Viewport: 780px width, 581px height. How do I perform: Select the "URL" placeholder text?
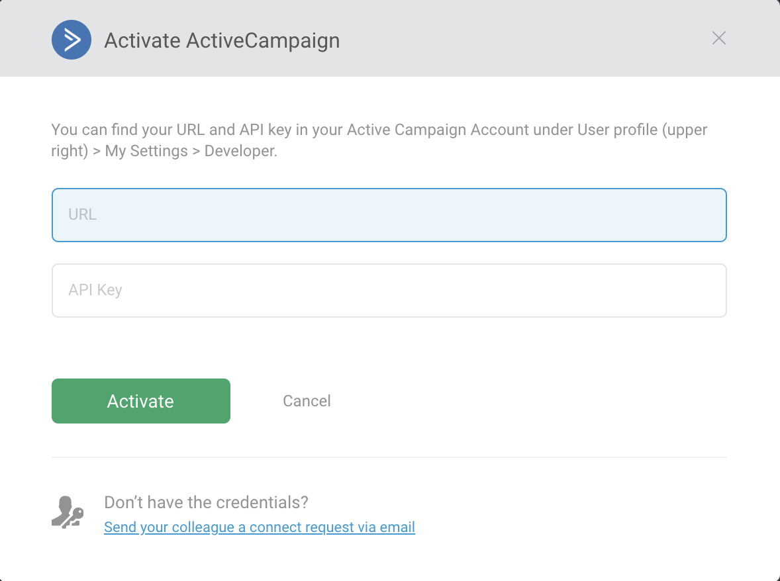click(82, 215)
